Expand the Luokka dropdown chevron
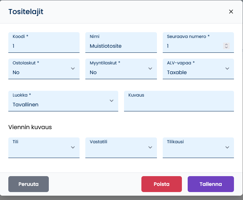243x200 pixels. [x=111, y=101]
